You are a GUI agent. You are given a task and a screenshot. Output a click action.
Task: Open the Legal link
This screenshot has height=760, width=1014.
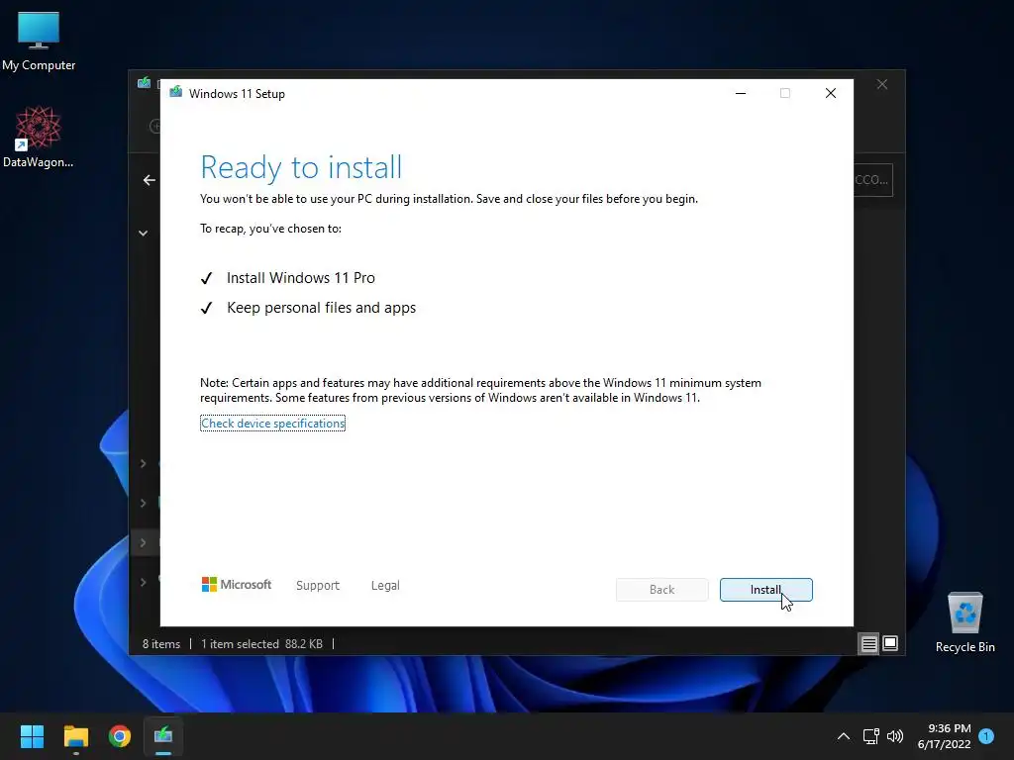tap(385, 585)
